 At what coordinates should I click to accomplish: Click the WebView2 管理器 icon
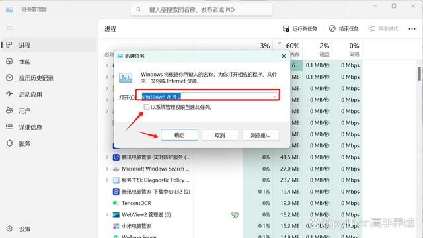coord(116,214)
